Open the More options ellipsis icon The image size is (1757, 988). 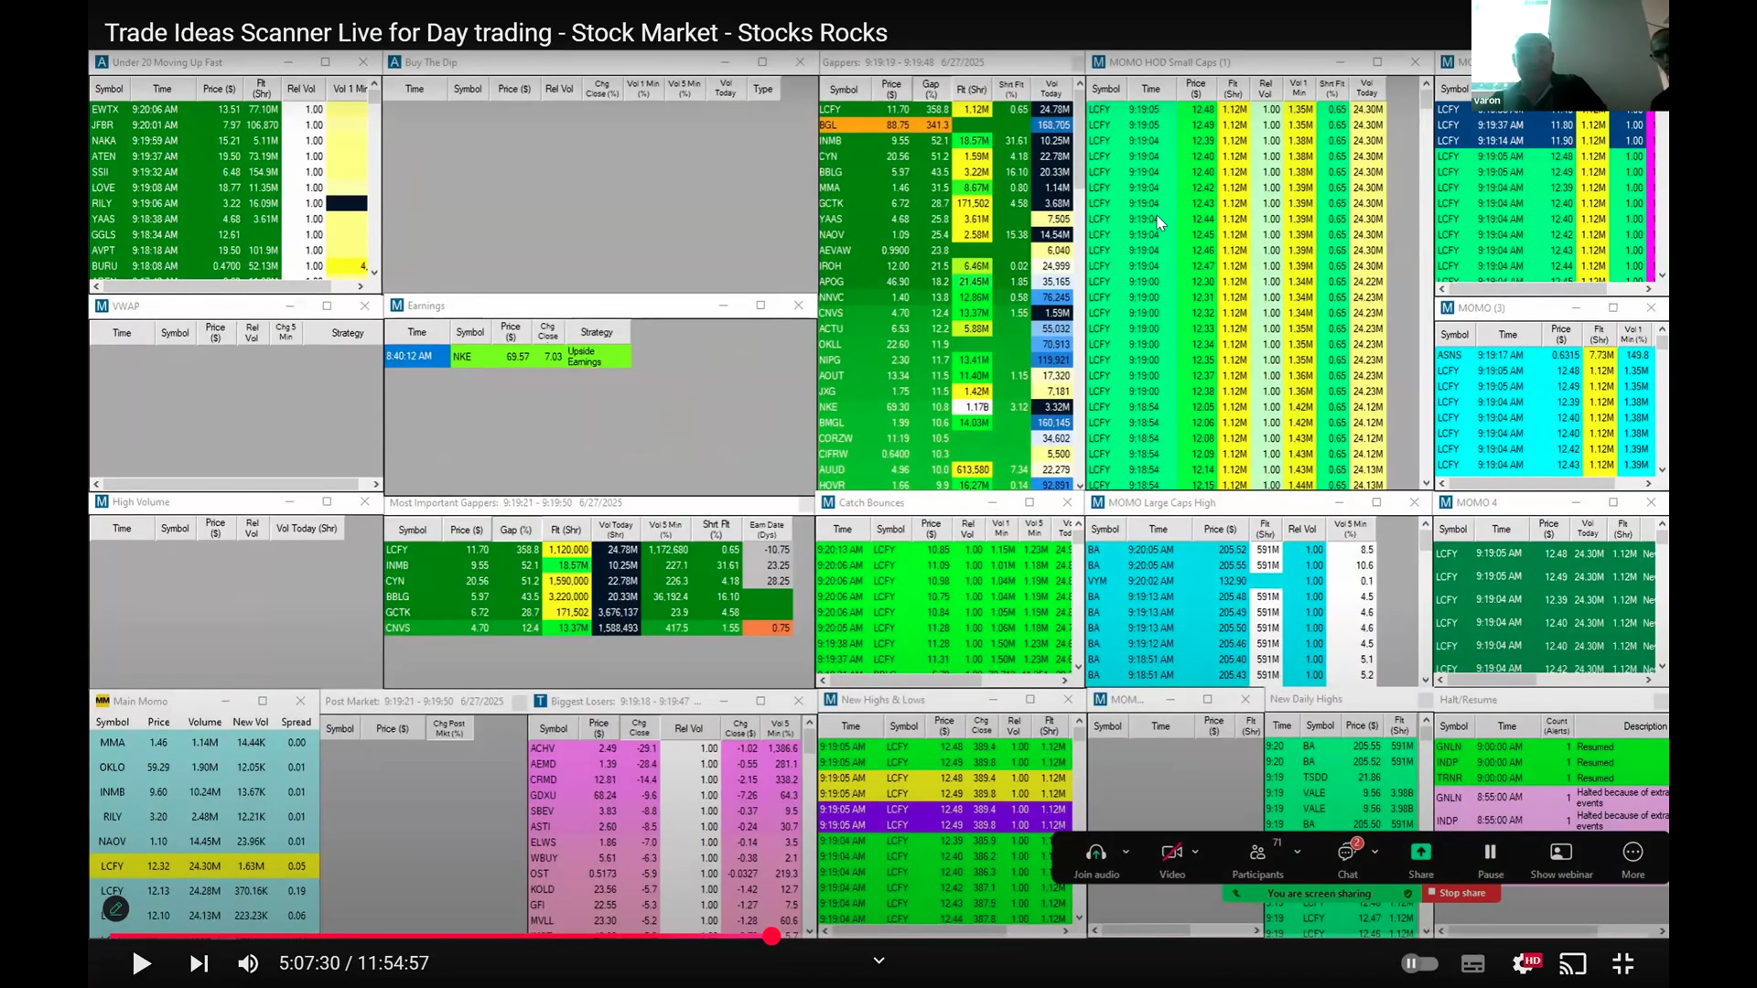(1633, 853)
